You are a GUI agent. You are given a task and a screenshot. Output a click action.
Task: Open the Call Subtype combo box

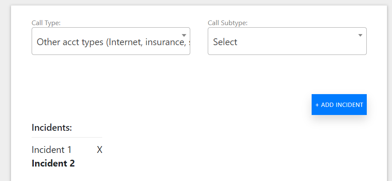click(x=287, y=41)
